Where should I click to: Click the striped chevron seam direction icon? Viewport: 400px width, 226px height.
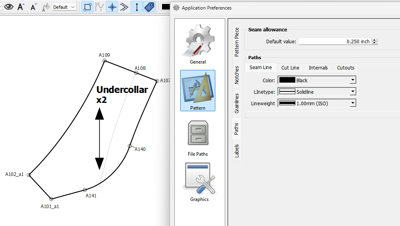tap(124, 7)
